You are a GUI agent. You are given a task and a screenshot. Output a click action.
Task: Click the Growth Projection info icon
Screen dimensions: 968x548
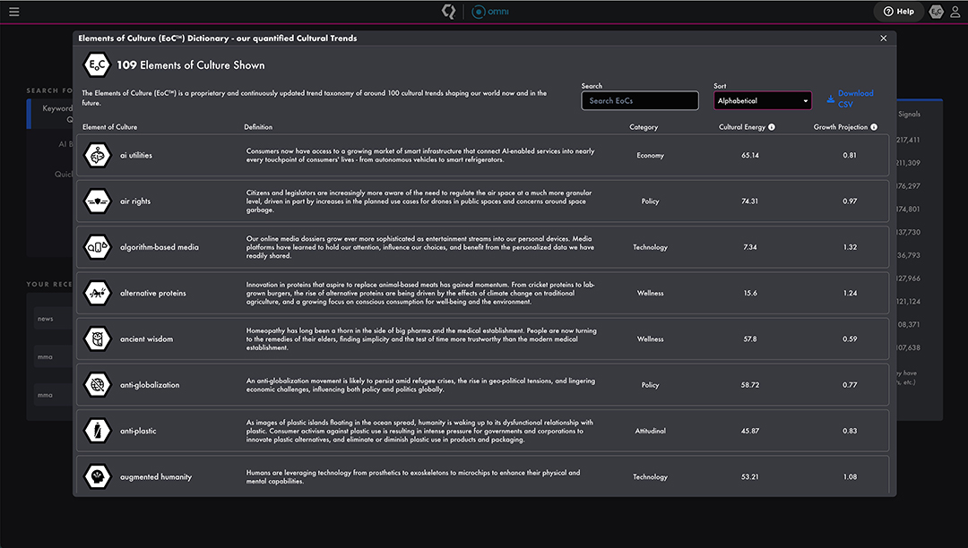(874, 127)
